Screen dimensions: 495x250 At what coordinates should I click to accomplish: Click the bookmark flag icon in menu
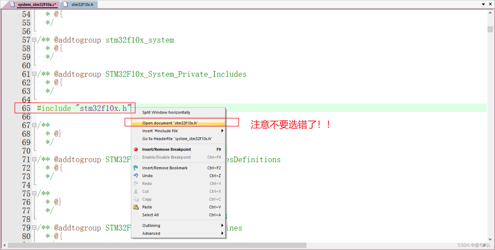click(136, 168)
